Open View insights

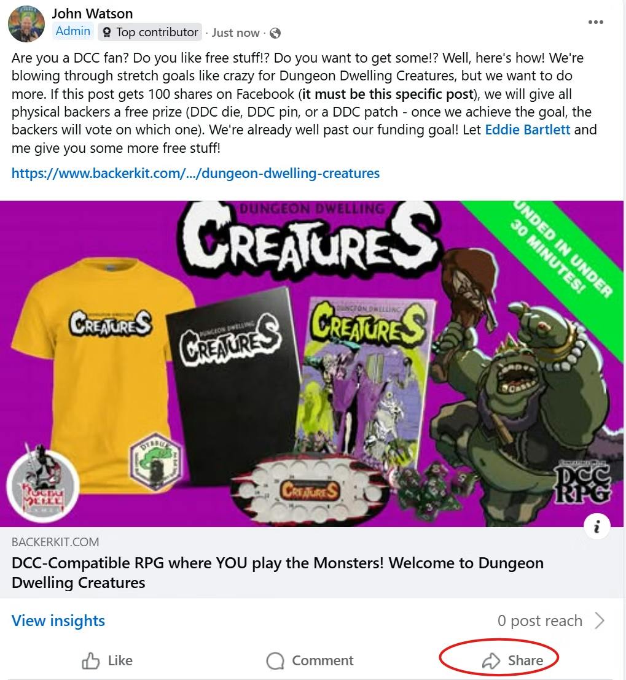click(x=58, y=621)
